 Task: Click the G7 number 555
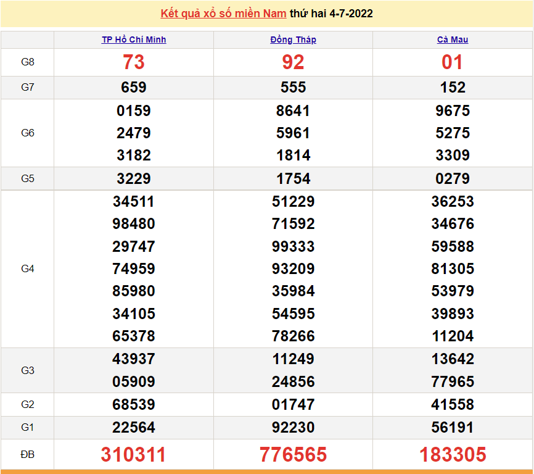coord(293,88)
